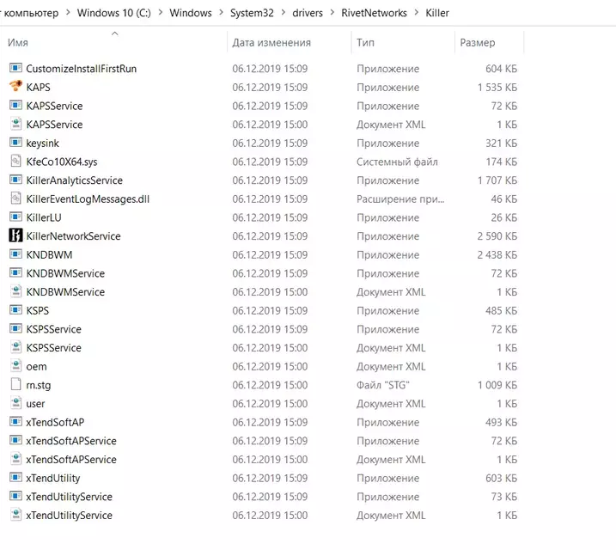Image resolution: width=616 pixels, height=550 pixels.
Task: Expand chevron after System32 breadcrumb
Action: (284, 13)
